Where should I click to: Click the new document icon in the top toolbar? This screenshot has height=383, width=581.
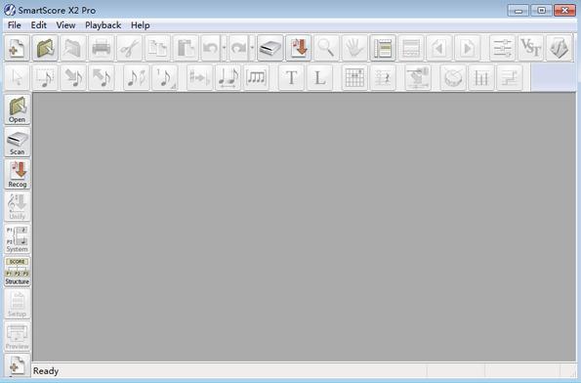click(17, 48)
